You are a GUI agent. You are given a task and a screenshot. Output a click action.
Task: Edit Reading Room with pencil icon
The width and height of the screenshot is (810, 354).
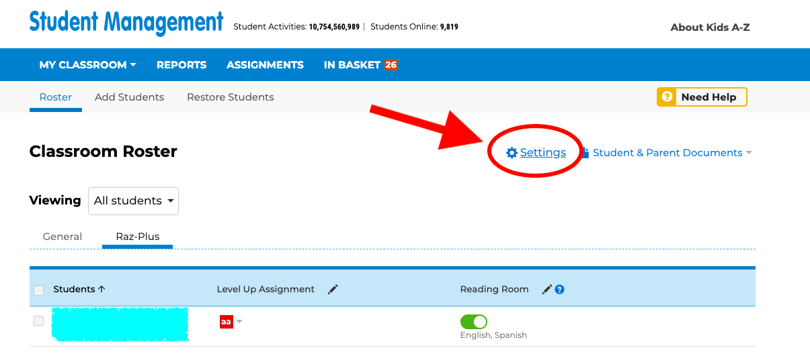547,290
